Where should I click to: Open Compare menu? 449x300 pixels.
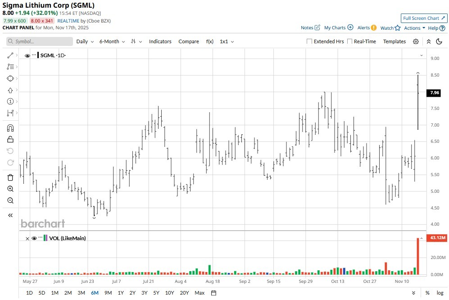pyautogui.click(x=189, y=41)
